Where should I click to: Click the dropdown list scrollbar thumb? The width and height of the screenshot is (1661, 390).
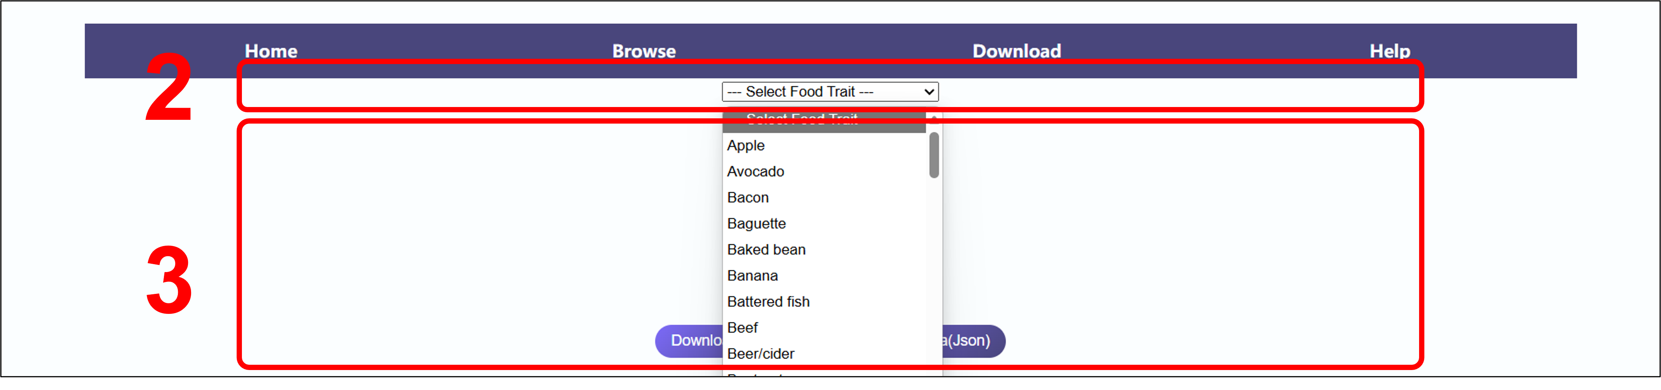pyautogui.click(x=934, y=155)
